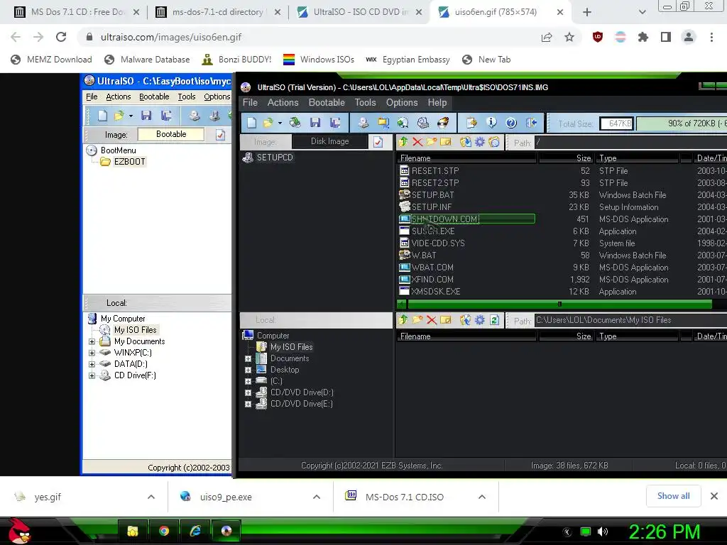727x545 pixels.
Task: Open Actions menu in front UltraISO window
Action: (x=283, y=102)
